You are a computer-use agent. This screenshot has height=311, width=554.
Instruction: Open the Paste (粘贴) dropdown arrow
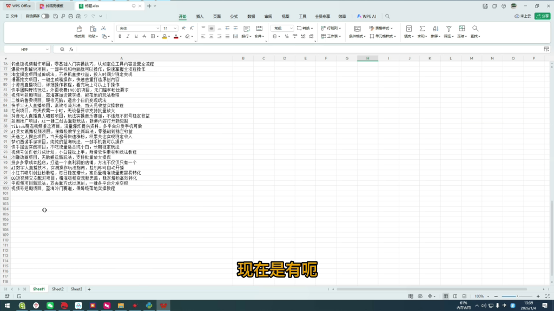(x=97, y=36)
